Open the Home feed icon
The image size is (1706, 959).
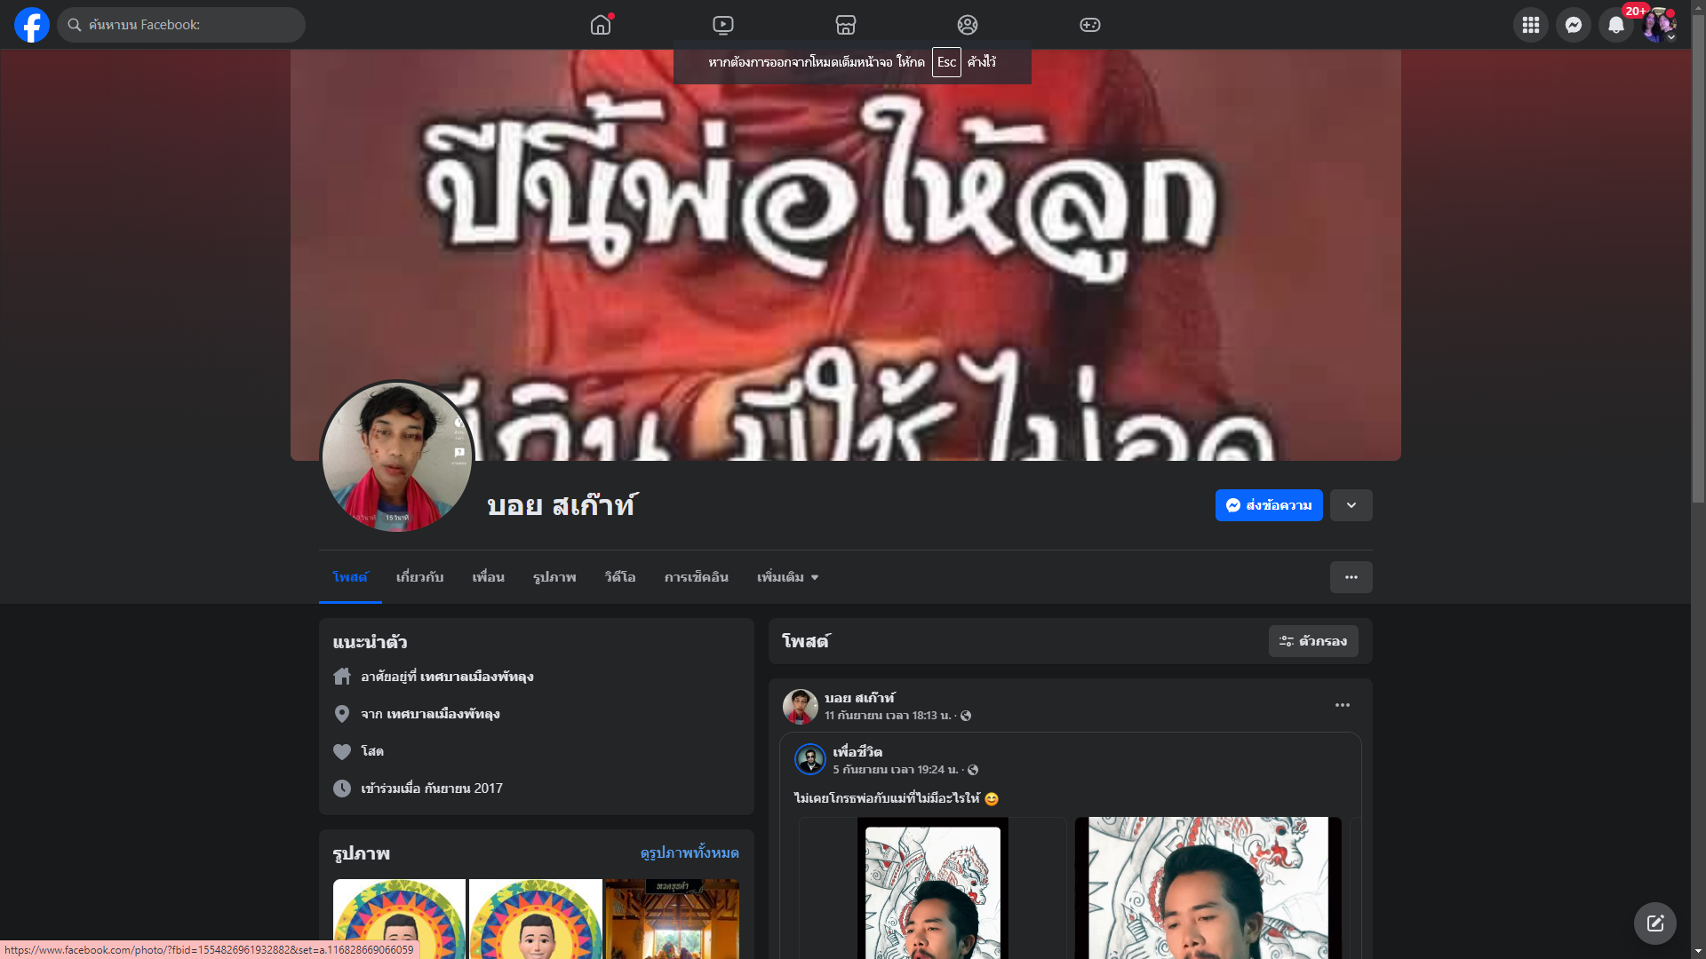tap(601, 25)
